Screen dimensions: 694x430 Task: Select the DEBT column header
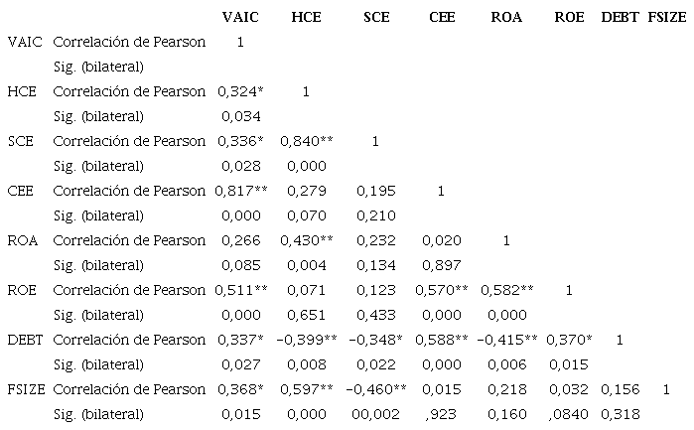(620, 17)
